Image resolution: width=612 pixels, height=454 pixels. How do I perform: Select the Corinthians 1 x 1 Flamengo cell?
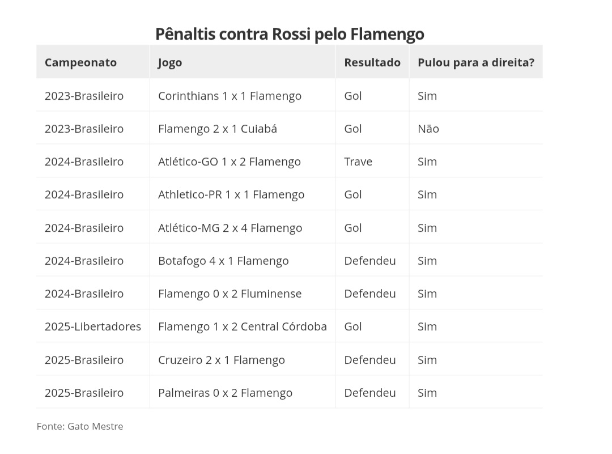pyautogui.click(x=243, y=95)
